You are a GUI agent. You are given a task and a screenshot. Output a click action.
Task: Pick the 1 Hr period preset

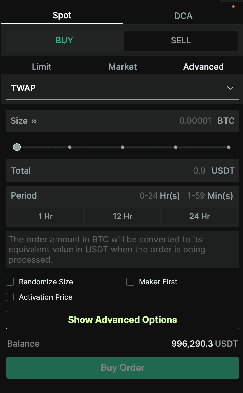[45, 216]
